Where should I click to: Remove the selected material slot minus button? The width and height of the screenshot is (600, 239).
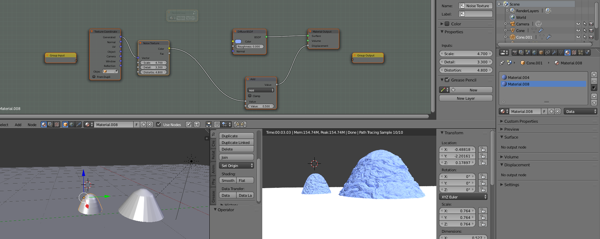point(594,81)
